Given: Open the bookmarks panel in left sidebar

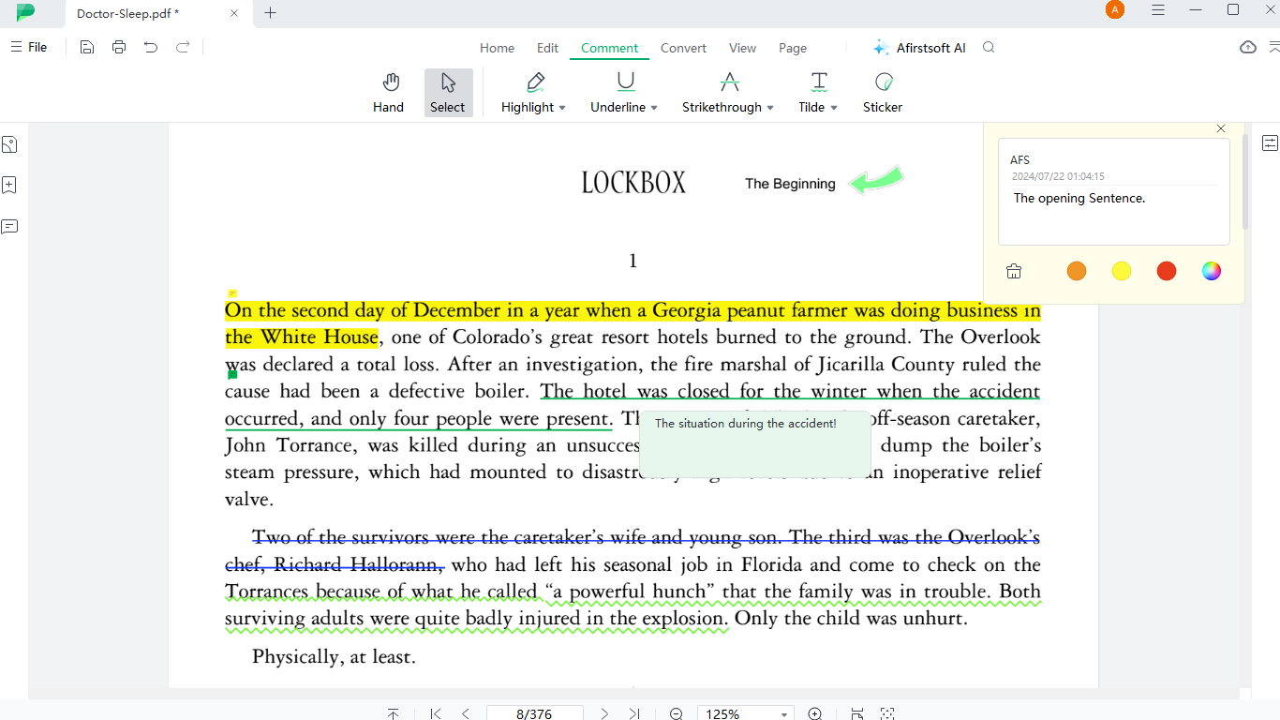Looking at the screenshot, I should [x=9, y=186].
